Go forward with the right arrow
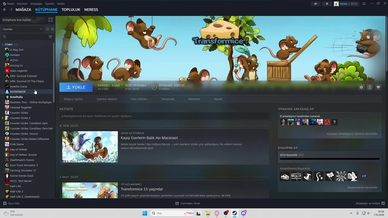Screen dimensions: 388x218 [11, 10]
